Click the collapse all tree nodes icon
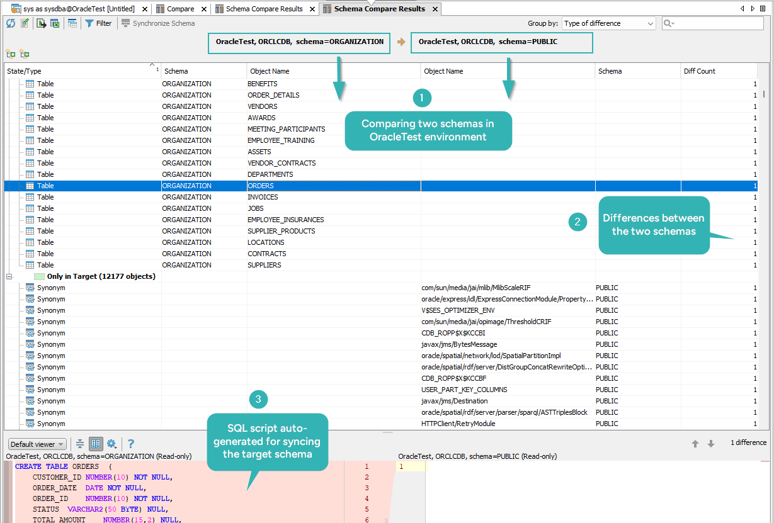 tap(25, 54)
